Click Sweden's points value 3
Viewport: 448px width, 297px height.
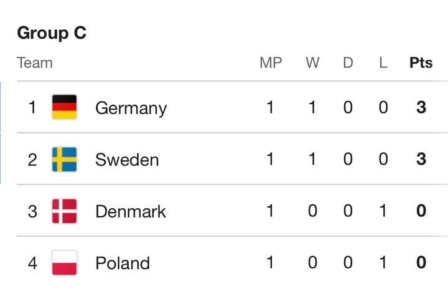click(x=421, y=159)
